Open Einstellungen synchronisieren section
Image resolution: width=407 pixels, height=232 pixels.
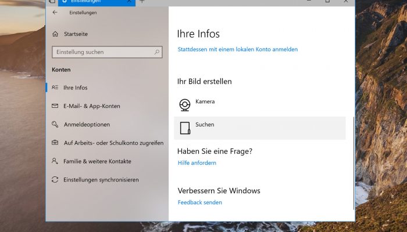(x=101, y=180)
